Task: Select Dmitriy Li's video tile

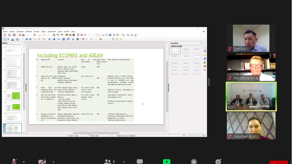Action: (x=251, y=38)
